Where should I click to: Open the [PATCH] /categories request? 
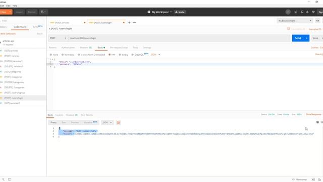(x=14, y=82)
